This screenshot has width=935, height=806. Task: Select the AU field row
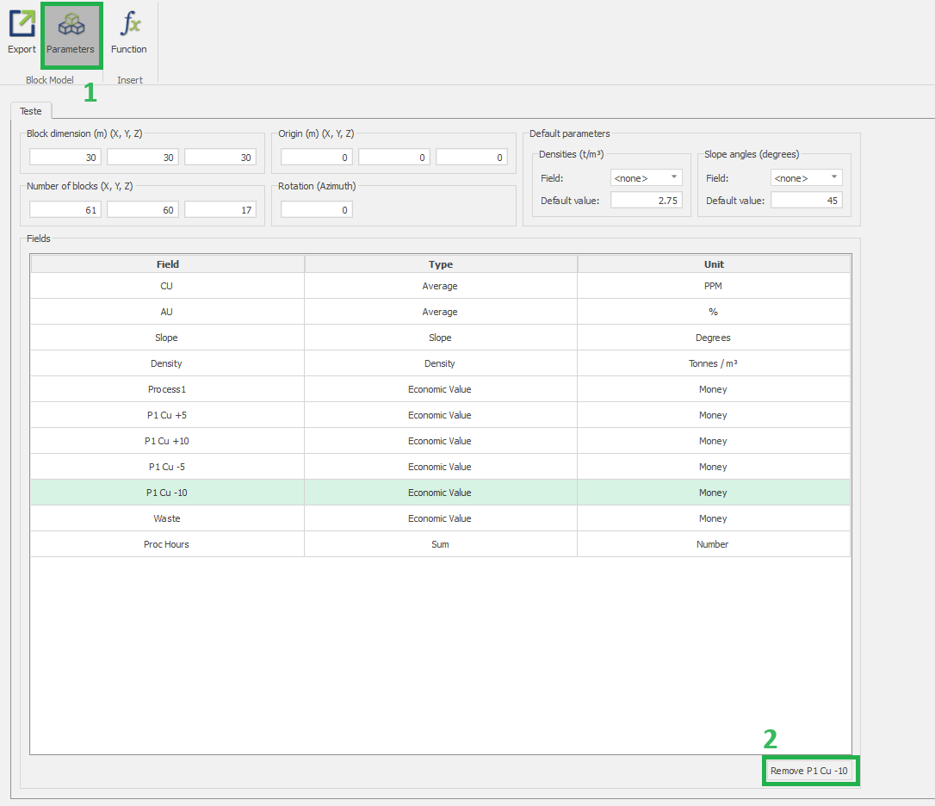(167, 312)
